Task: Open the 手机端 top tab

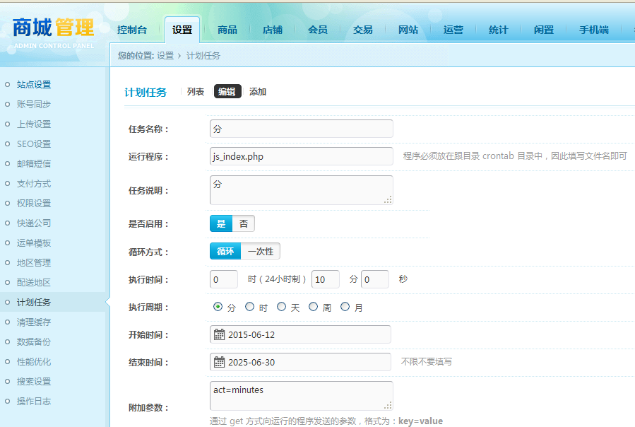Action: pos(594,30)
